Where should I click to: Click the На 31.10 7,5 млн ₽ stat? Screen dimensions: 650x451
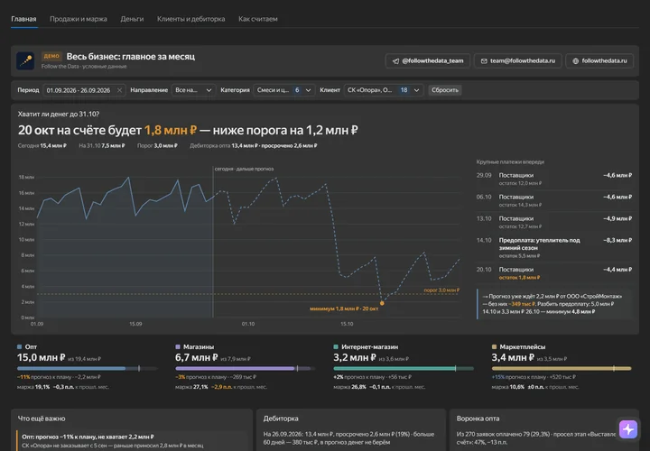pos(101,146)
